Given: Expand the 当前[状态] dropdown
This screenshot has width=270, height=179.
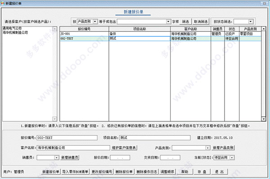Looking at the screenshot, I should tap(232, 157).
